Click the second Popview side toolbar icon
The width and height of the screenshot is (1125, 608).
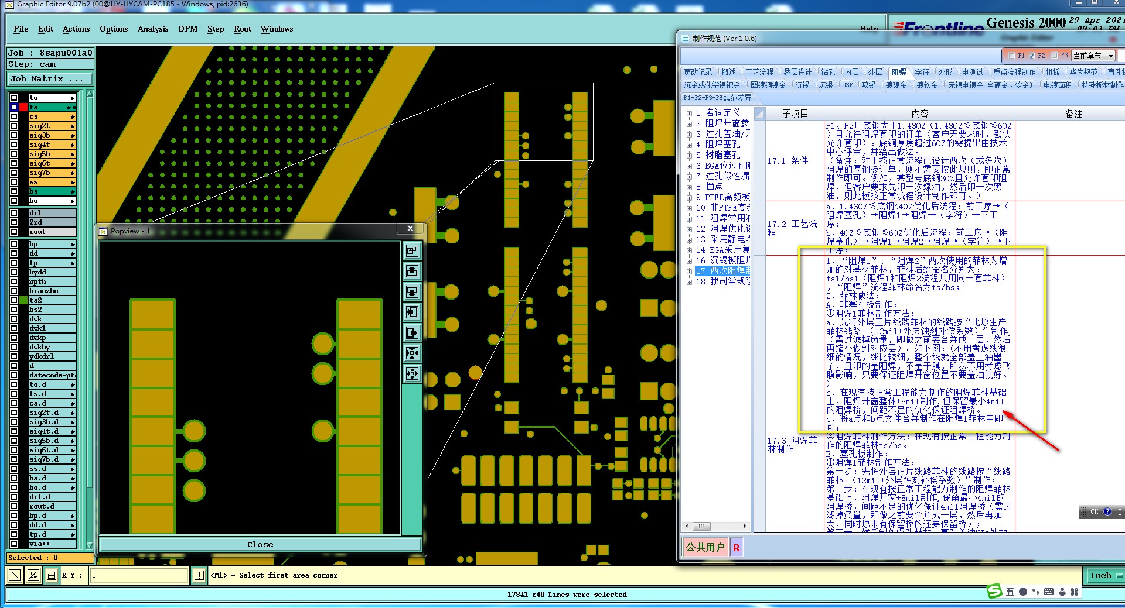[x=412, y=272]
